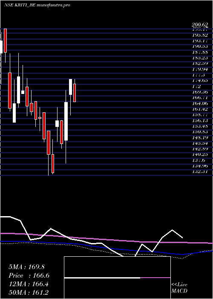Click the 161.42 price level label
Viewport: 213px width, 299px height.
click(x=200, y=109)
